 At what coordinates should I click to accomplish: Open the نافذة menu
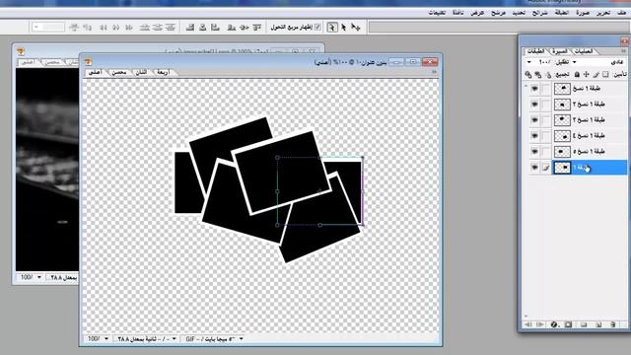coord(457,13)
